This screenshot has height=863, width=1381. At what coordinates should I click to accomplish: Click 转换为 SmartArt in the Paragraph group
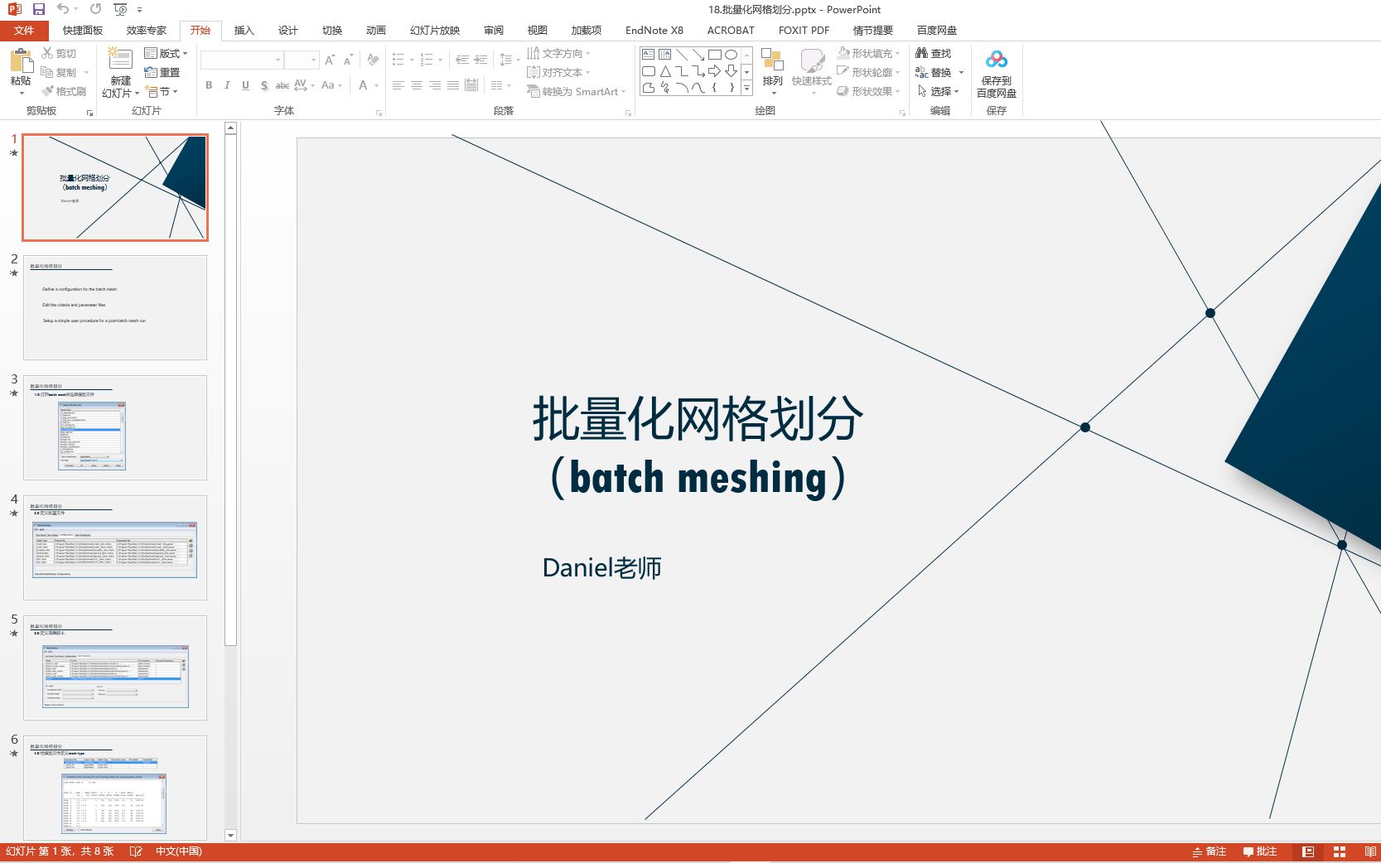point(575,92)
